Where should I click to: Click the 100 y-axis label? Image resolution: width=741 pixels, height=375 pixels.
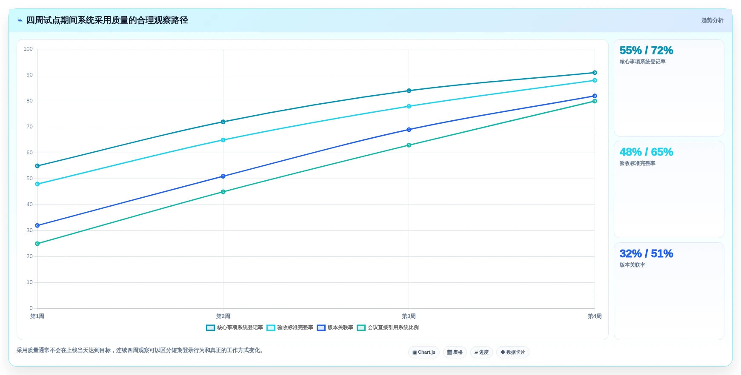28,49
